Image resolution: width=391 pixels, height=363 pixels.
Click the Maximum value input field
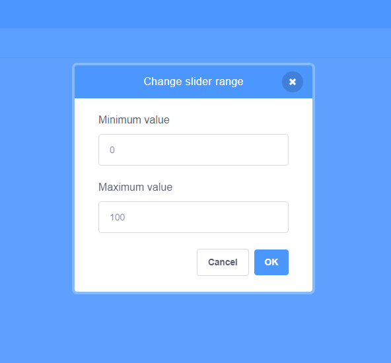coord(194,217)
